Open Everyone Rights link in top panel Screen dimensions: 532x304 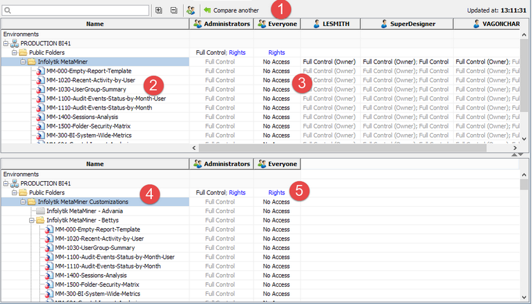(276, 53)
